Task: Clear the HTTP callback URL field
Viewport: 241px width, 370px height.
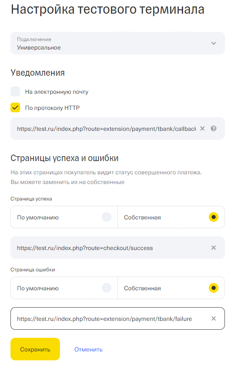Action: 202,128
